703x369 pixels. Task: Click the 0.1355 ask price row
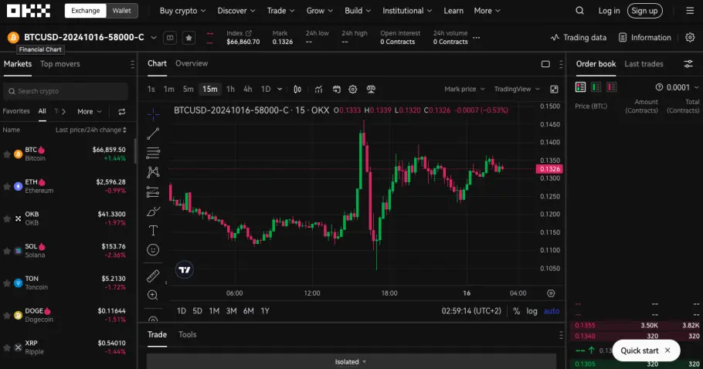(x=635, y=326)
